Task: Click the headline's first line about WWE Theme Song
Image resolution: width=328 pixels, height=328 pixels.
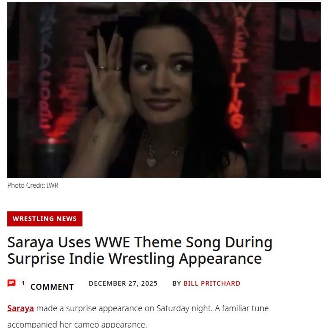Action: pos(140,242)
